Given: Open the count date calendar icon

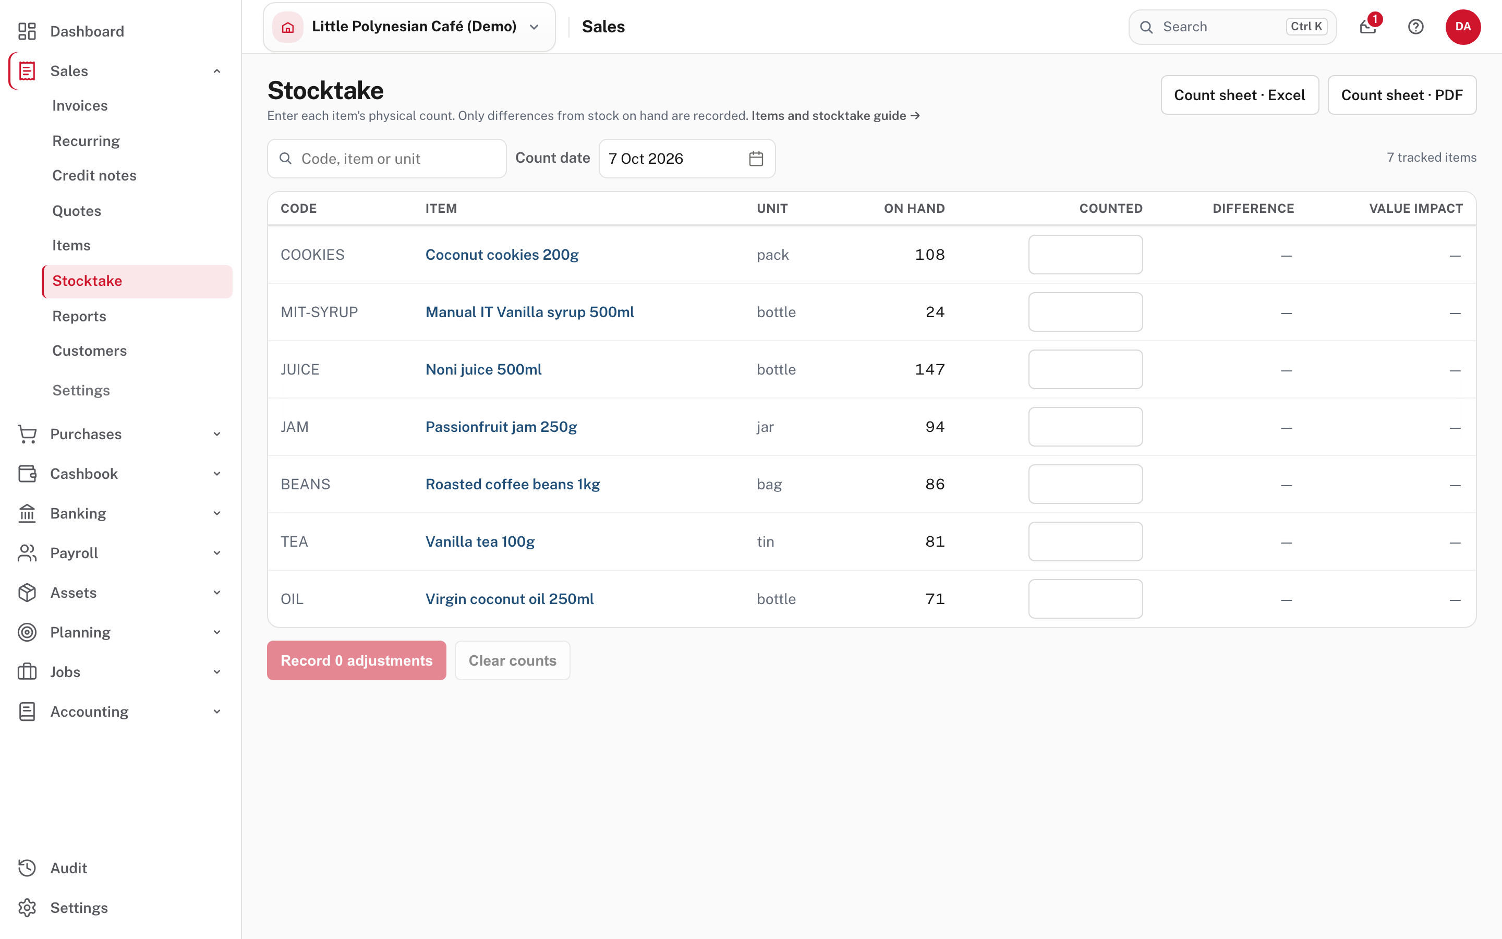Looking at the screenshot, I should click(x=756, y=159).
